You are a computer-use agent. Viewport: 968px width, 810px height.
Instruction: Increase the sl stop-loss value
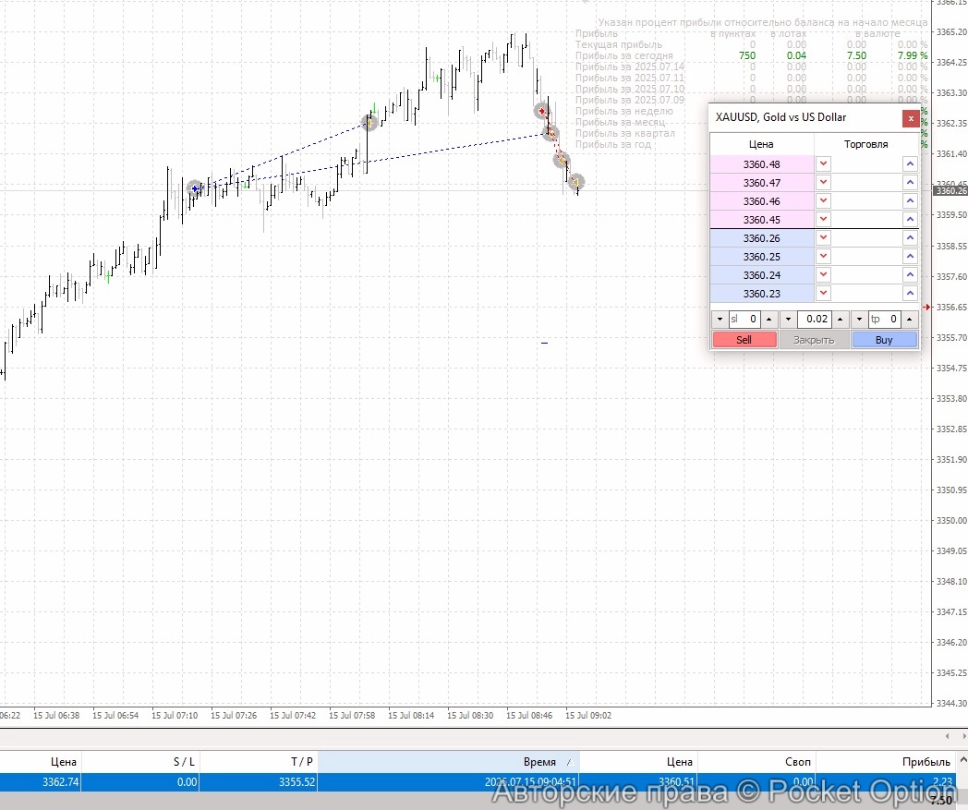click(769, 320)
